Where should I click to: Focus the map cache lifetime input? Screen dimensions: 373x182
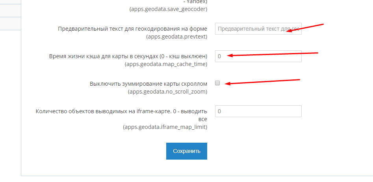click(x=258, y=56)
